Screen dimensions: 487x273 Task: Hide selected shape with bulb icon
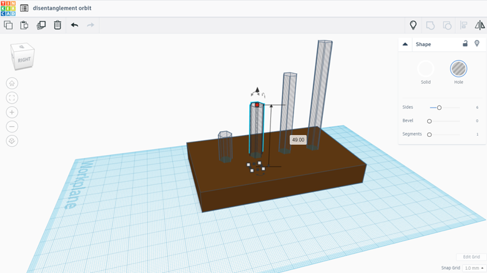(x=477, y=44)
